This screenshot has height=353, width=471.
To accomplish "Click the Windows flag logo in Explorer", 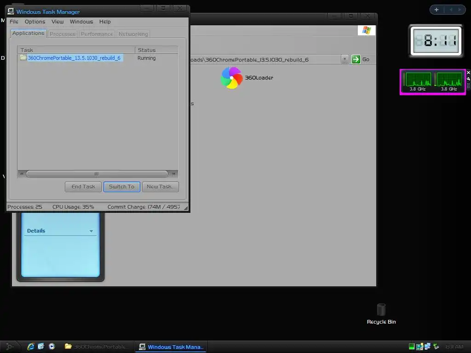I will (367, 30).
